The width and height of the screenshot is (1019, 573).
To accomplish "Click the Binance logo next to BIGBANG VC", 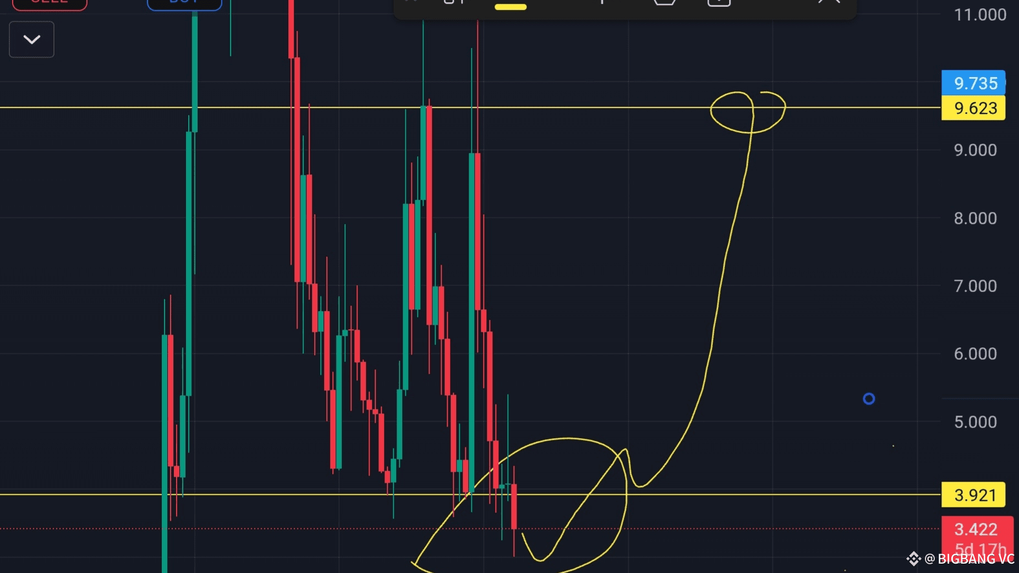I will [913, 559].
